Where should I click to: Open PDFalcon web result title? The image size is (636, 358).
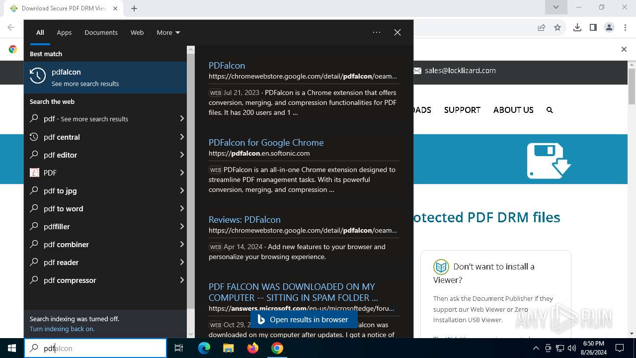point(227,65)
